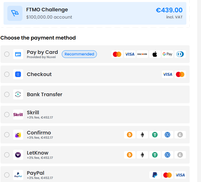
Task: Click the Visa logo in Checkout row
Action: tap(167, 74)
